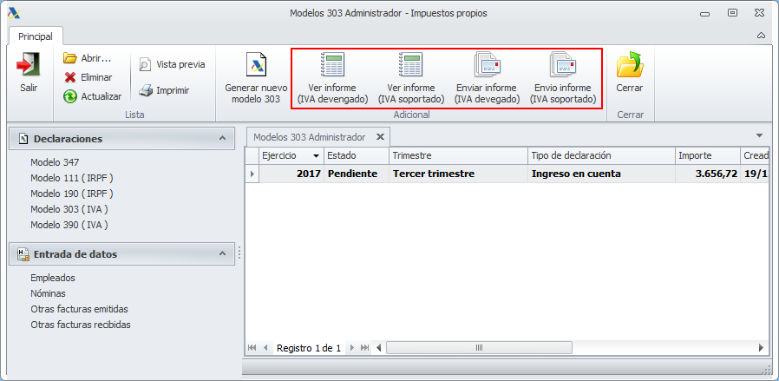Click horizontal scrollbar thumb

pyautogui.click(x=479, y=348)
